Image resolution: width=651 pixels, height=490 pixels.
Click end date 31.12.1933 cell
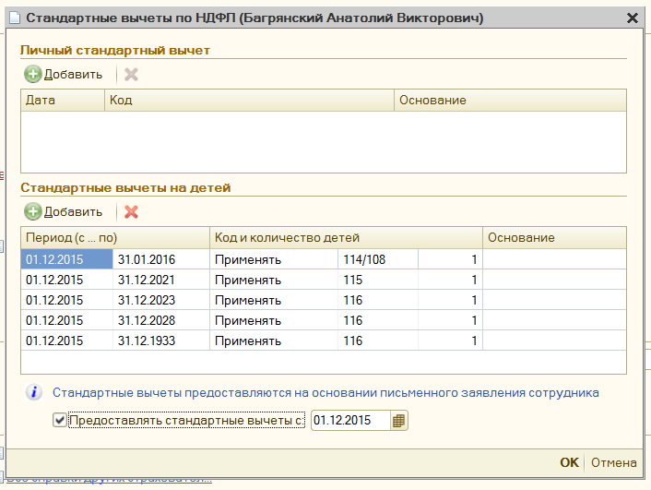coord(160,341)
